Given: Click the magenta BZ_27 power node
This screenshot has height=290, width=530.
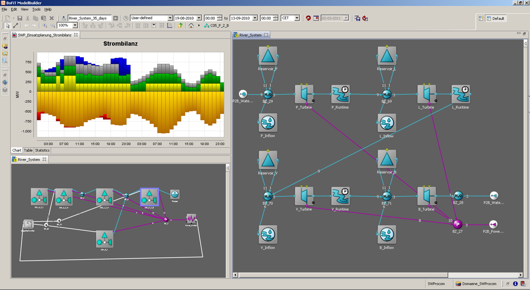Looking at the screenshot, I should (457, 224).
